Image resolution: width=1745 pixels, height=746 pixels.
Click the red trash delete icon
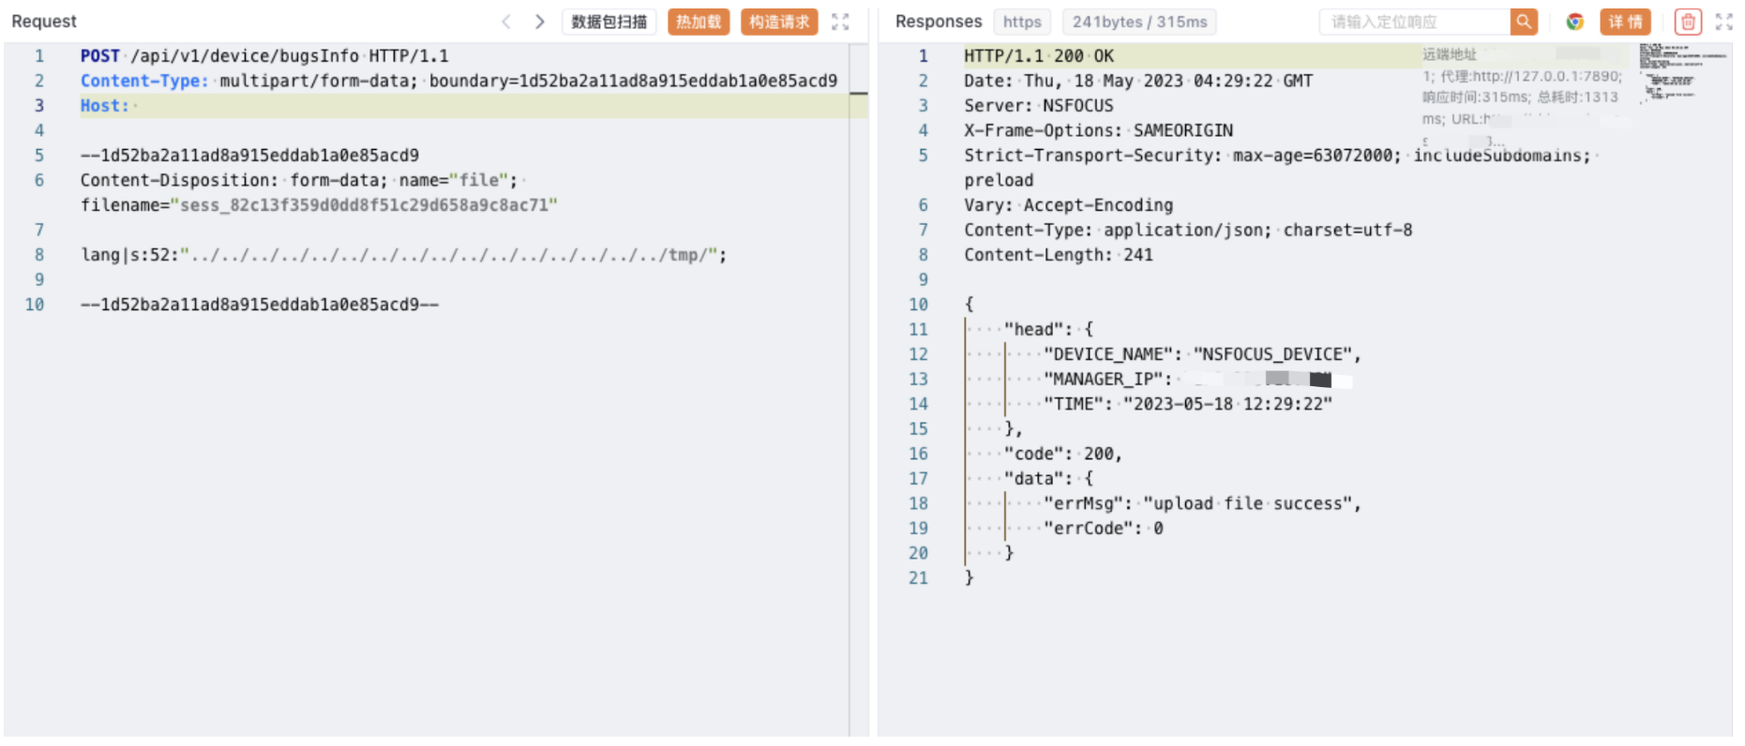point(1688,22)
